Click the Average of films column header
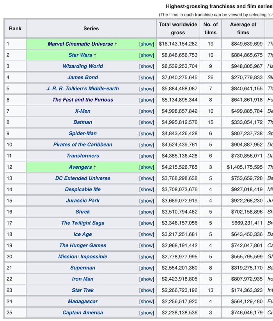The width and height of the screenshot is (273, 321). [243, 28]
